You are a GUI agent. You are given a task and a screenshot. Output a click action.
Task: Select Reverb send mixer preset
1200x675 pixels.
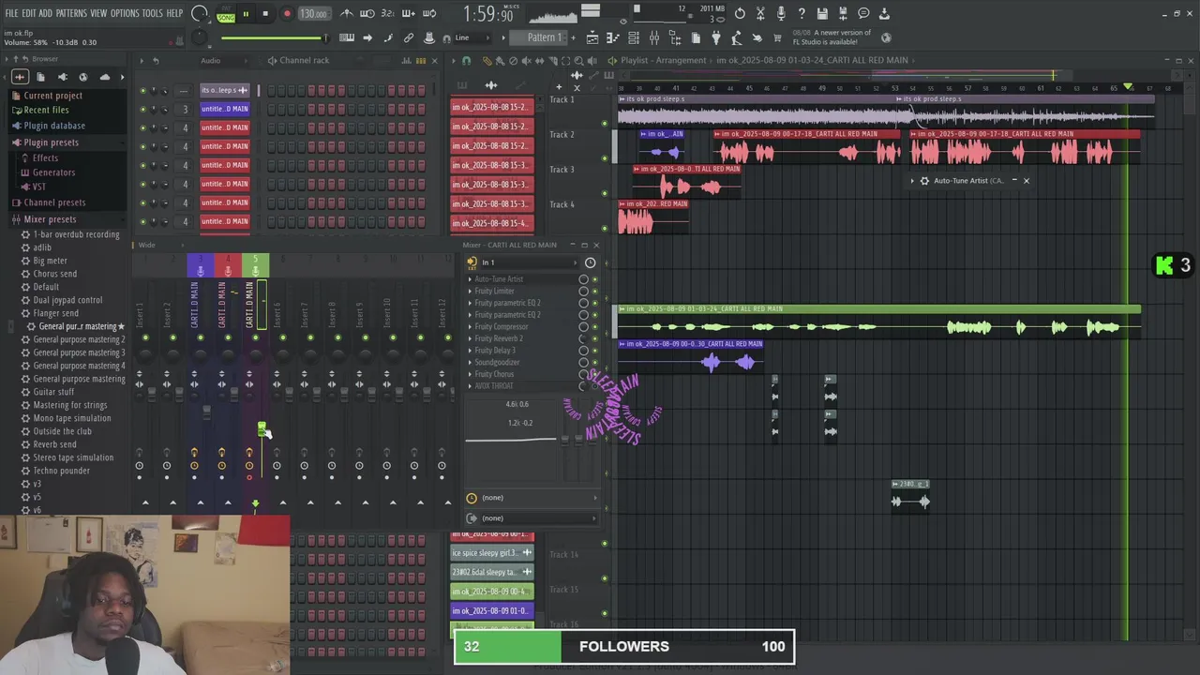coord(54,444)
